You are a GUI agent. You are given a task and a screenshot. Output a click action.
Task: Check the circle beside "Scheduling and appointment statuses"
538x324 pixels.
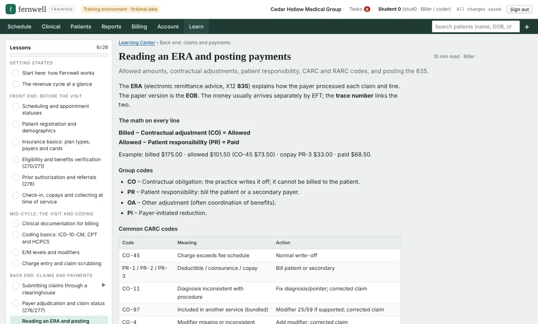16,106
